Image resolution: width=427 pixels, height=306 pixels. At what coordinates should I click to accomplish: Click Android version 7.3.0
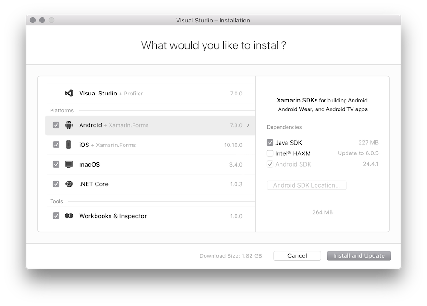[236, 125]
